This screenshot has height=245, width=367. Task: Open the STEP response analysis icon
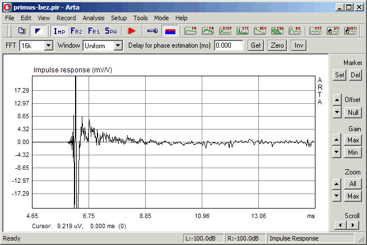[225, 31]
